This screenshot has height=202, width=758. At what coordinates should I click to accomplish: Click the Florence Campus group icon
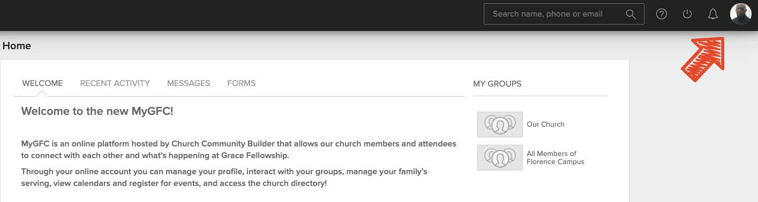point(500,158)
